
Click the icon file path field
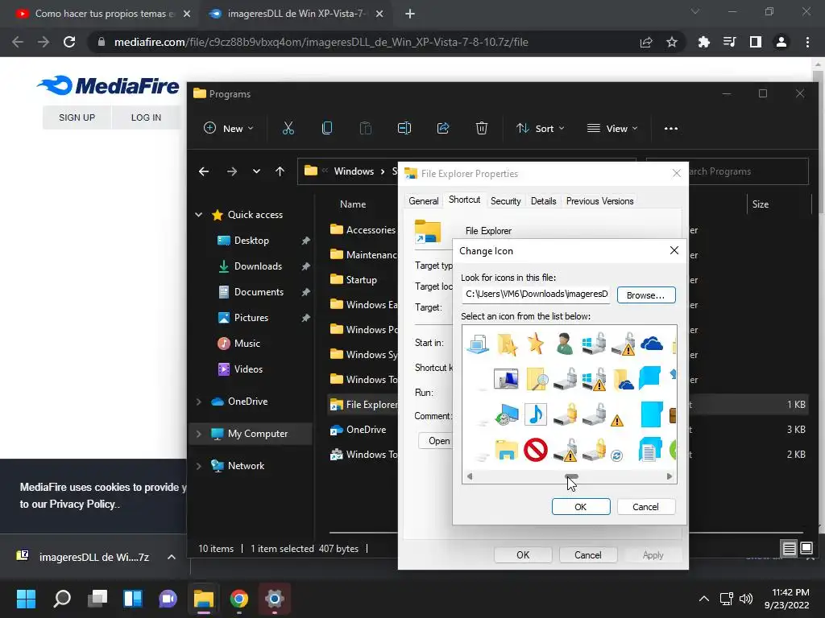536,295
